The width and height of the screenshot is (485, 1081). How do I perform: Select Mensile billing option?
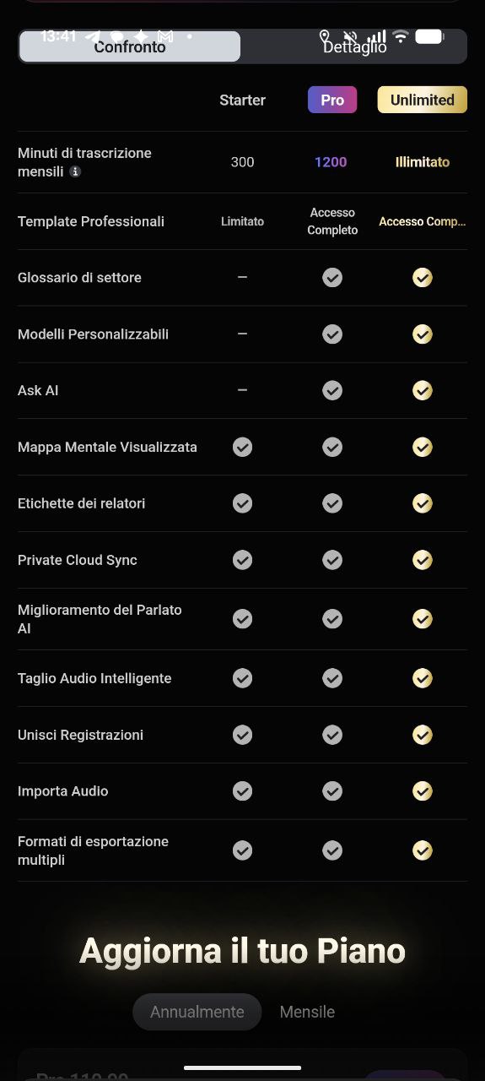coord(307,1012)
